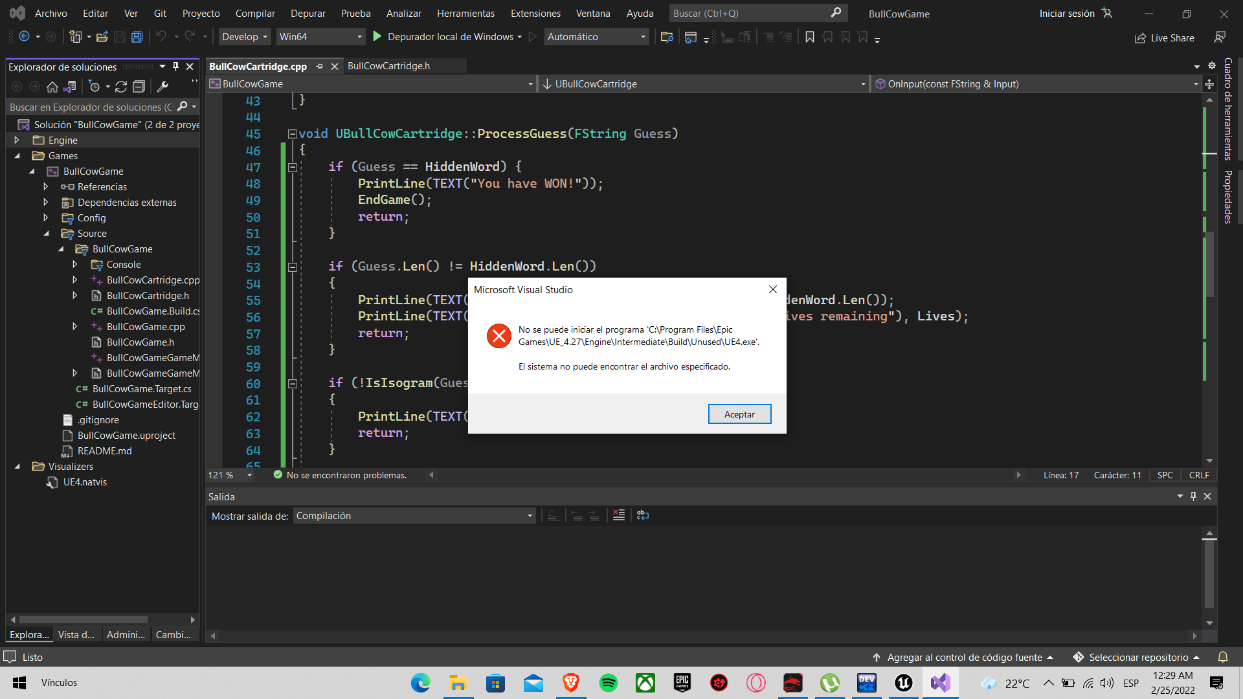Select the Undo icon in the toolbar

pyautogui.click(x=161, y=37)
